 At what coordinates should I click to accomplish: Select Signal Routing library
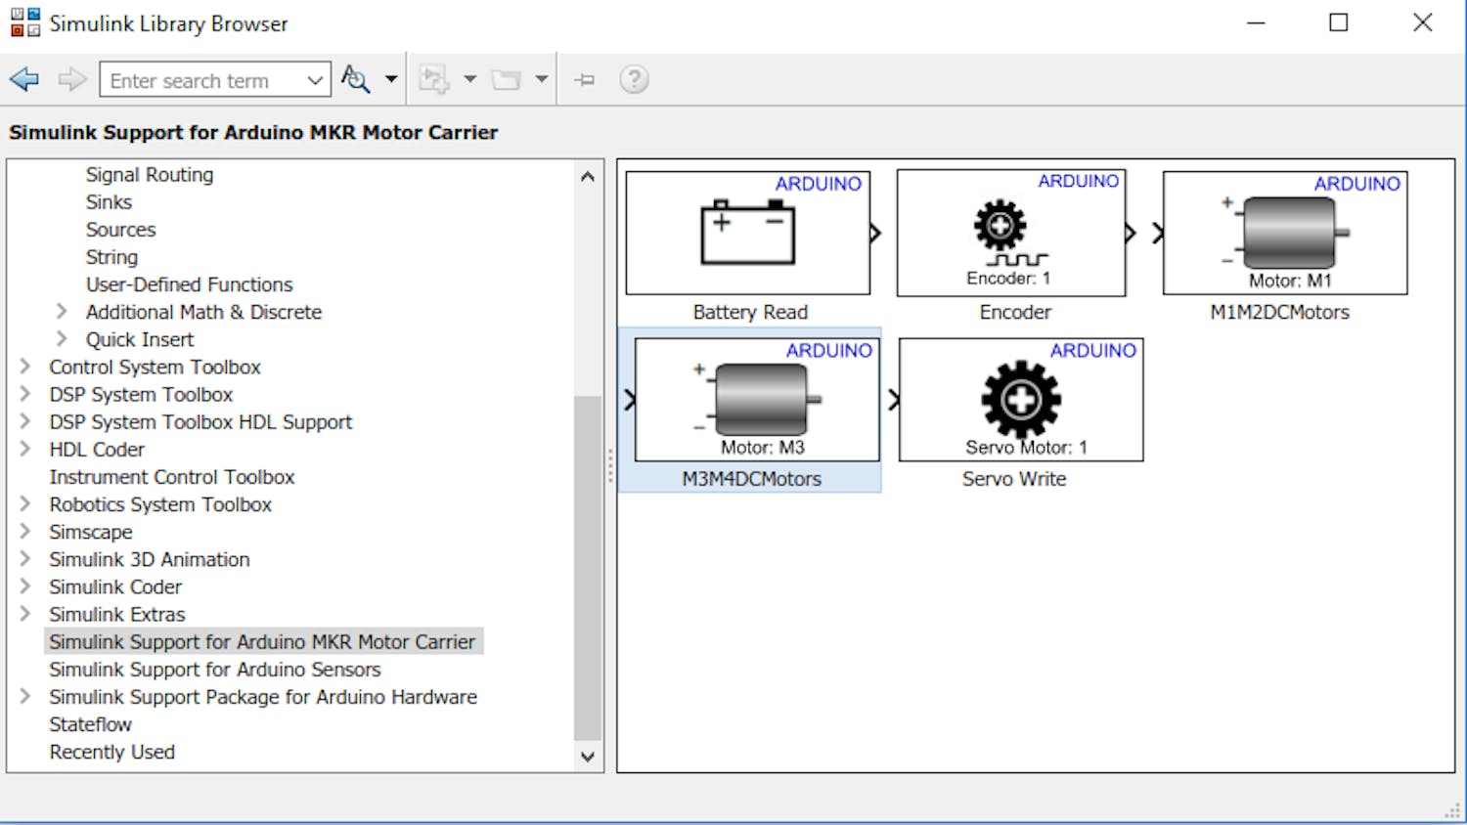(149, 175)
